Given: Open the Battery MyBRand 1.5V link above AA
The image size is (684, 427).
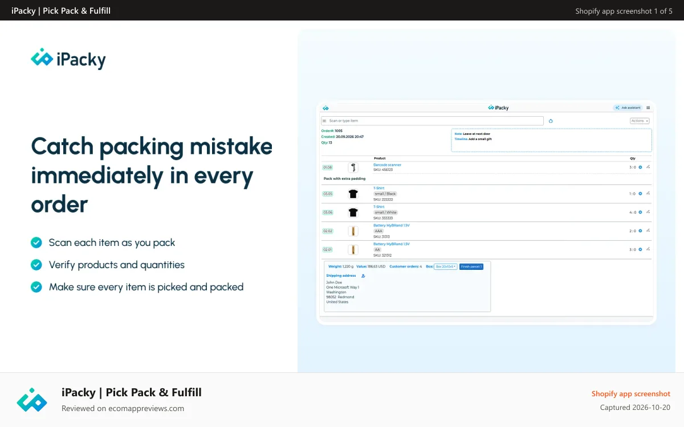Looking at the screenshot, I should [x=392, y=244].
